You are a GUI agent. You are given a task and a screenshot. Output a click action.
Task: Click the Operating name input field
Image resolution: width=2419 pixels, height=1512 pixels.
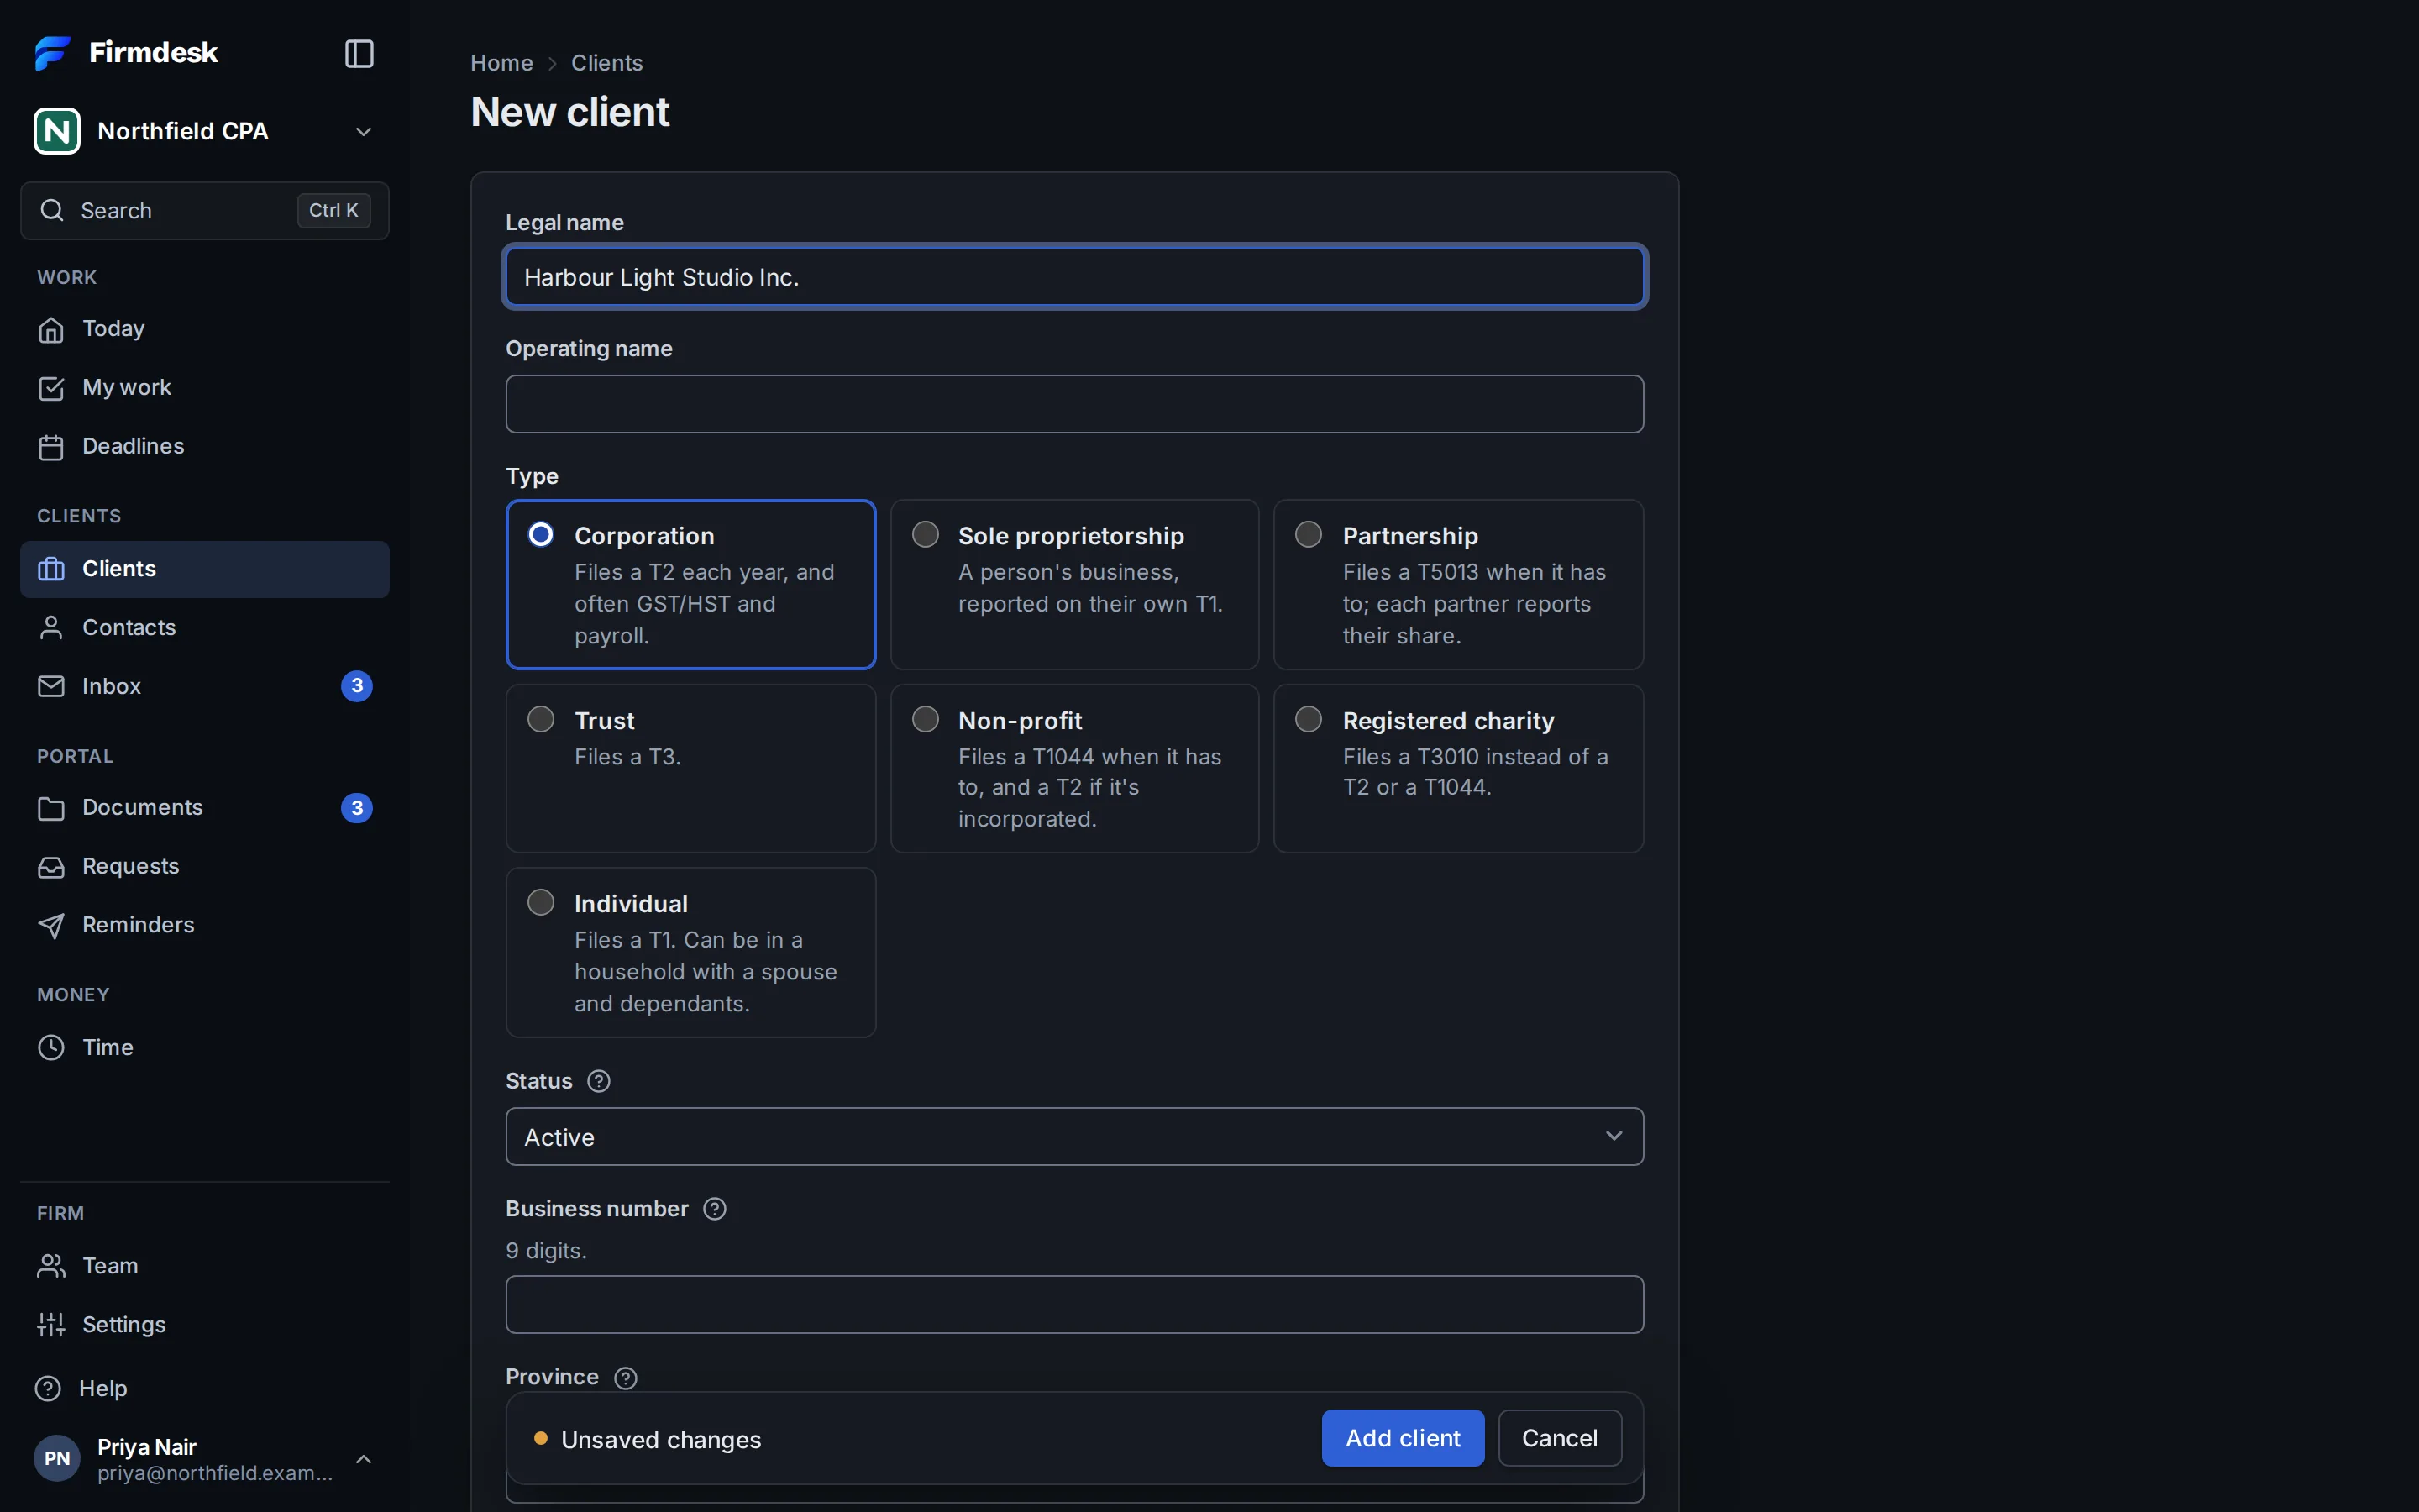tap(1074, 404)
